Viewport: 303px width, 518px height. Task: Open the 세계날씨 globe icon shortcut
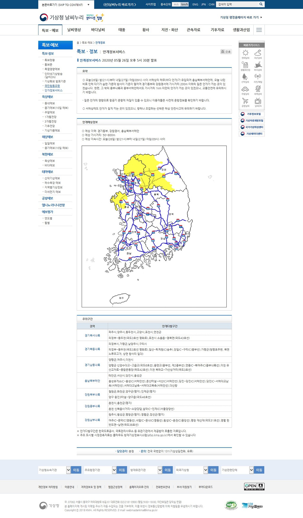[x=258, y=90]
